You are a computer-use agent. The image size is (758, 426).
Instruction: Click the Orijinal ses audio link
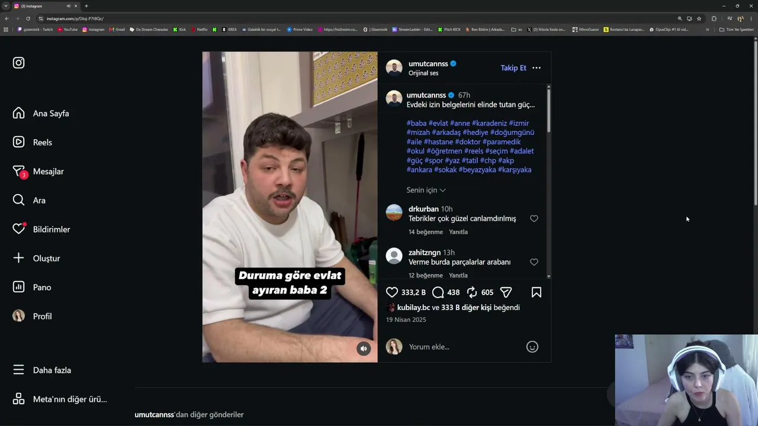point(423,73)
